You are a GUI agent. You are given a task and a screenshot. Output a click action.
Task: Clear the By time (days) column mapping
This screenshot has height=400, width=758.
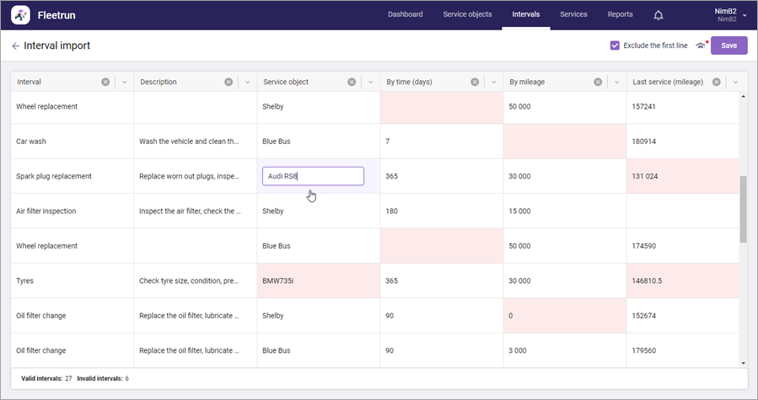point(475,83)
